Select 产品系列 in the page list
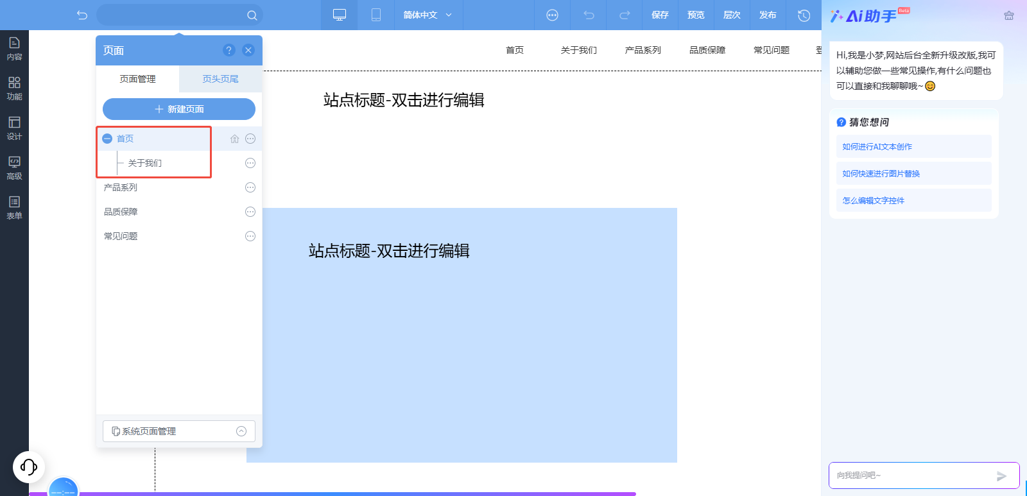1027x496 pixels. [x=121, y=187]
